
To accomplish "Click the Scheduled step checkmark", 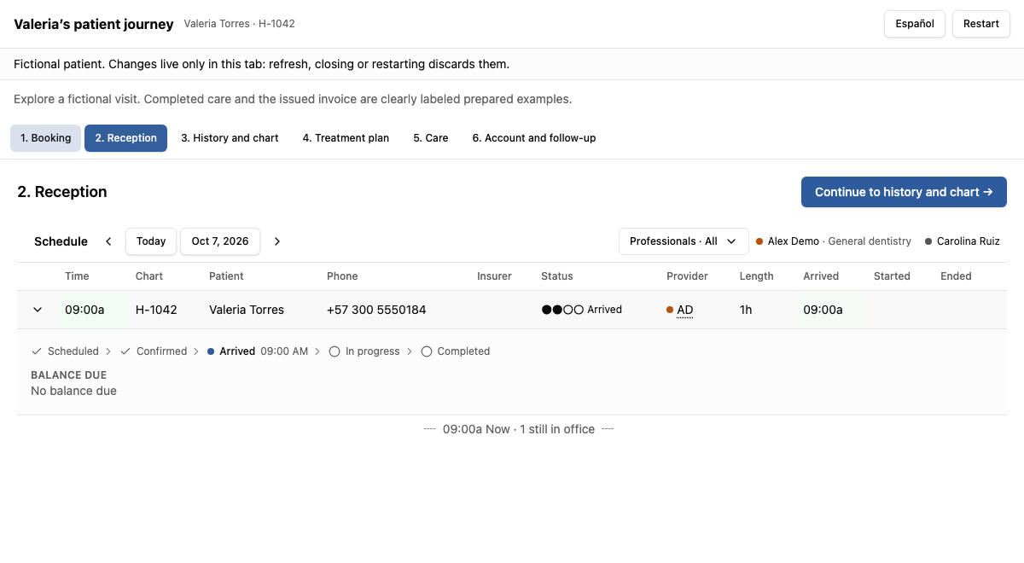I will 37,351.
